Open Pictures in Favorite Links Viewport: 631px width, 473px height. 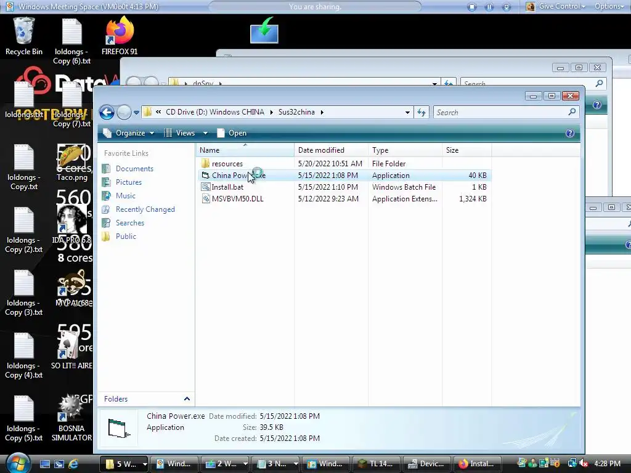tap(129, 182)
